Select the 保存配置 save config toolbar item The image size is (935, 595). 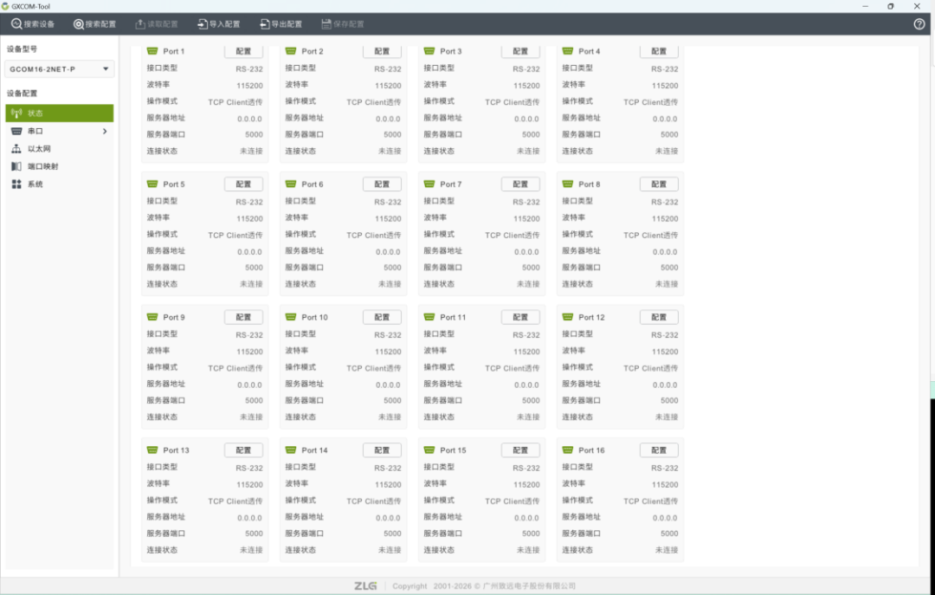point(343,24)
